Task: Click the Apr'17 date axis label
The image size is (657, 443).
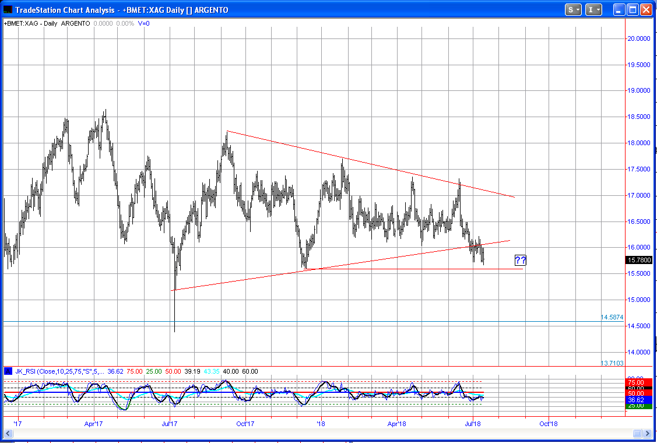Action: 93,424
